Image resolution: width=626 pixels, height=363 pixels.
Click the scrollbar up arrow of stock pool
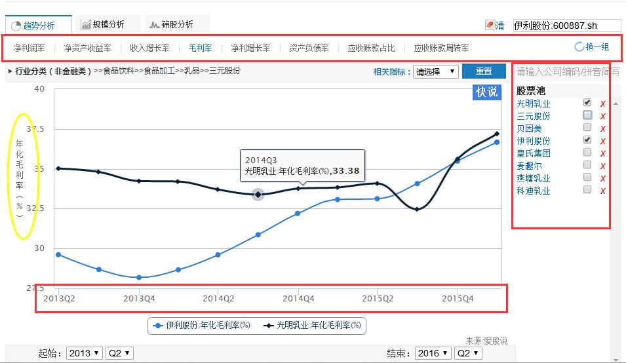point(616,104)
